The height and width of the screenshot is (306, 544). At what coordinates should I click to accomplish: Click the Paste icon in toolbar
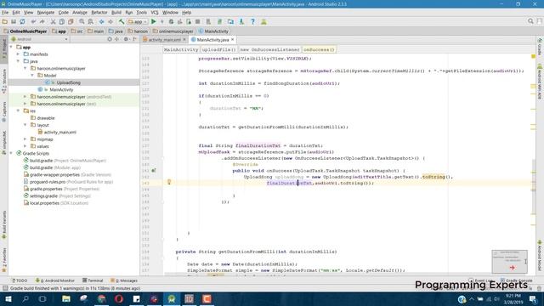click(71, 21)
